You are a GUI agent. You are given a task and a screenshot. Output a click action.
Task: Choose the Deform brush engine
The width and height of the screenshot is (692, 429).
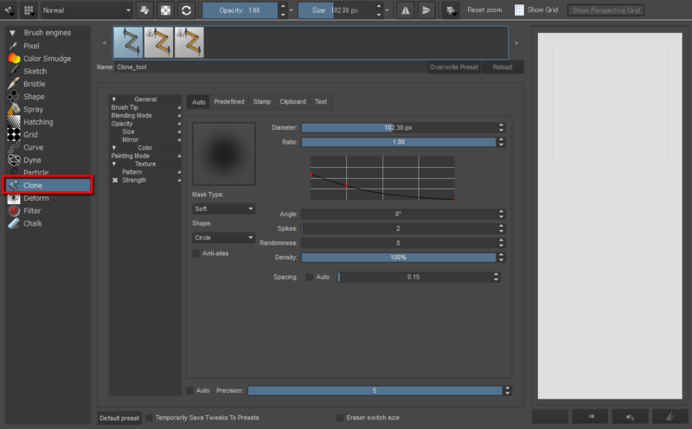(x=35, y=198)
